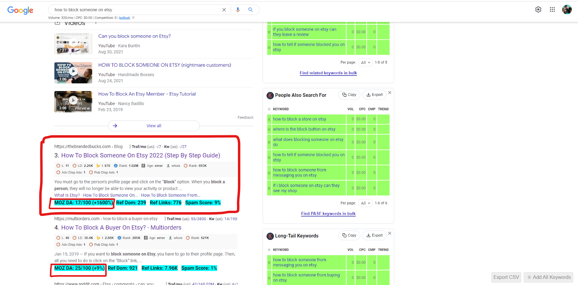Screen dimensions: 578x285
Task: Play the Handmade Bosses video thumbnail
Action: click(x=73, y=72)
